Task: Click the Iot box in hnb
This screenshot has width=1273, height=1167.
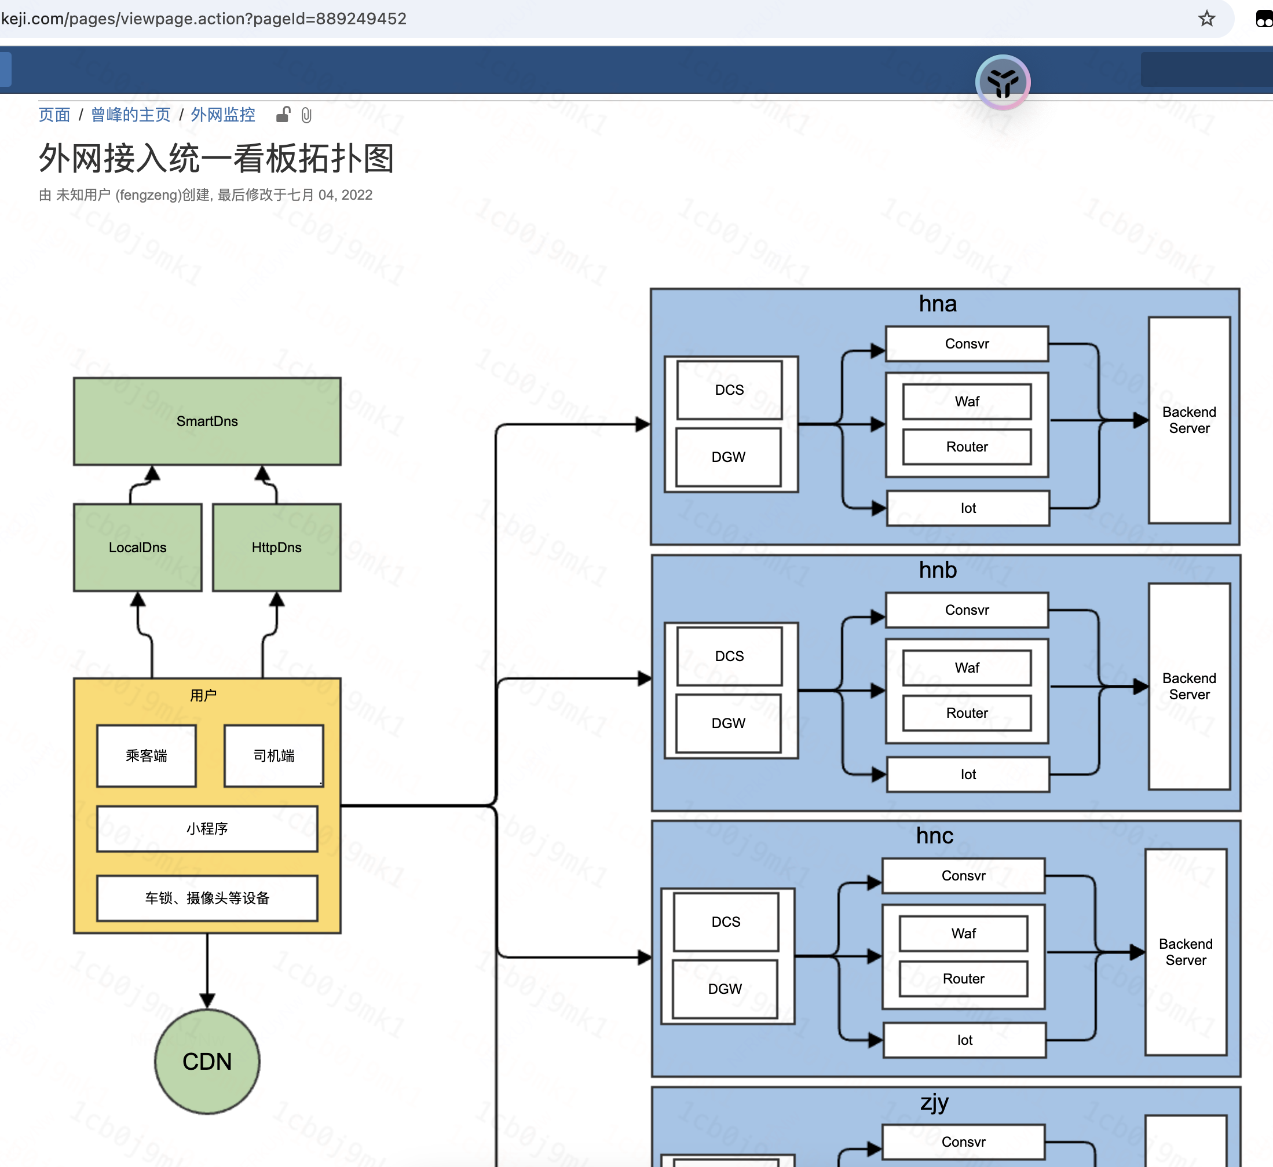Action: pos(968,775)
